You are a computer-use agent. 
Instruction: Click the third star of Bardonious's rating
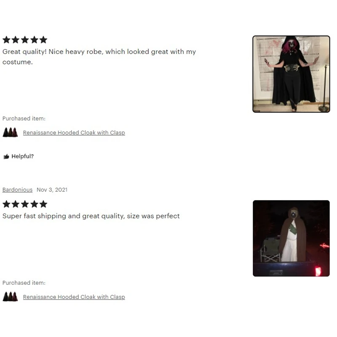(25, 204)
